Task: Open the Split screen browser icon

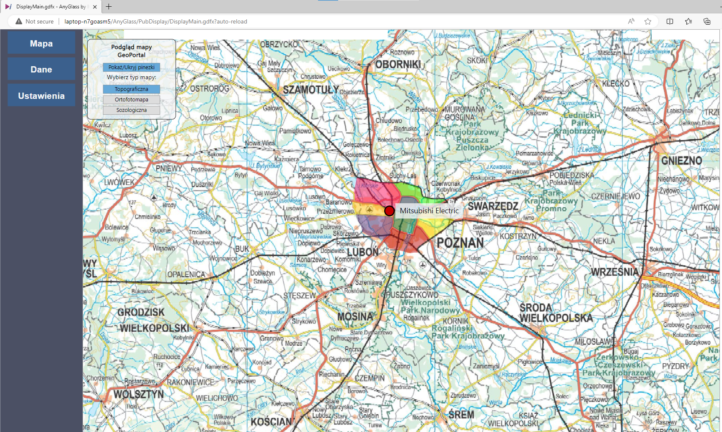Action: tap(670, 21)
